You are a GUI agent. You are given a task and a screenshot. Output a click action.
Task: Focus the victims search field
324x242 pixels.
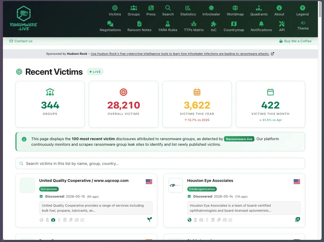coord(160,164)
